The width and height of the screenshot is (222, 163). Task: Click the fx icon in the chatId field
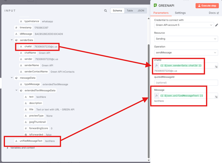pyautogui.click(x=157, y=66)
